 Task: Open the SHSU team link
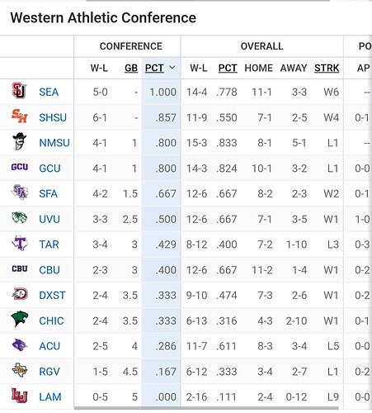click(53, 117)
